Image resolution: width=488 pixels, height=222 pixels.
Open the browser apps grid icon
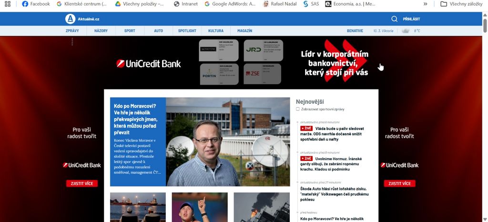pos(8,4)
